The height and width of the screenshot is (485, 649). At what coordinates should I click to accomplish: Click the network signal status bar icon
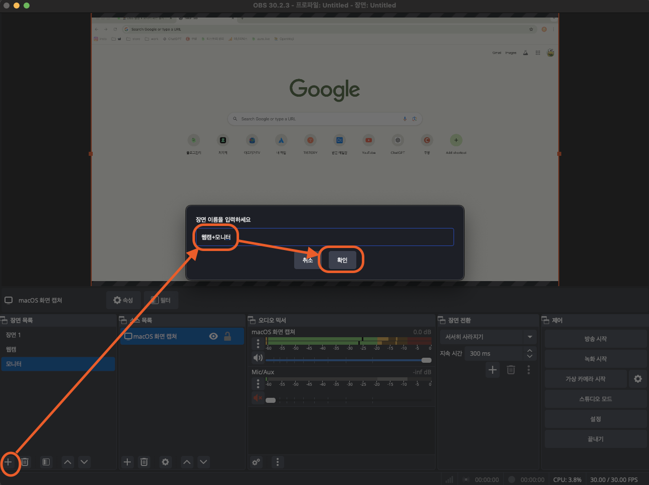(x=450, y=479)
